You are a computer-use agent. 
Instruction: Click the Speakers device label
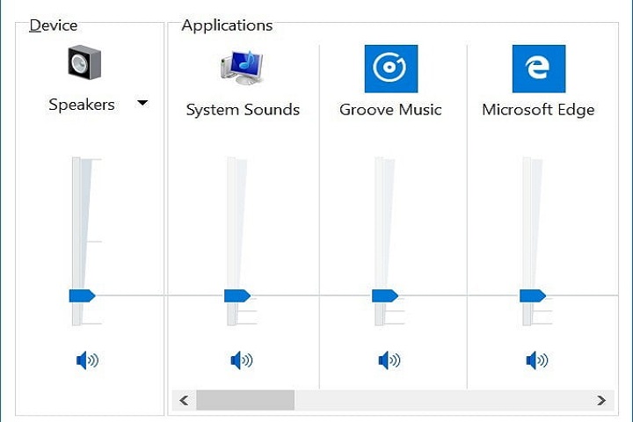click(82, 105)
